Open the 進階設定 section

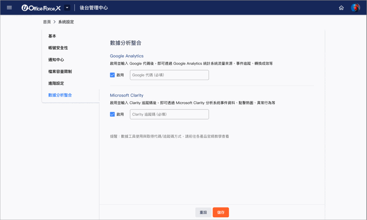point(56,83)
